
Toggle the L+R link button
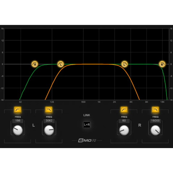pos(87,125)
